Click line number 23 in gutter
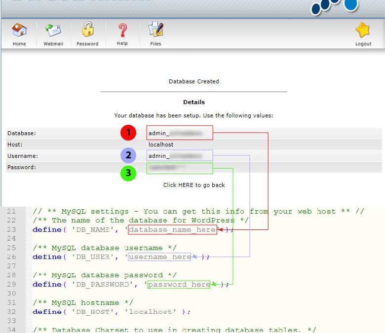 (11, 229)
